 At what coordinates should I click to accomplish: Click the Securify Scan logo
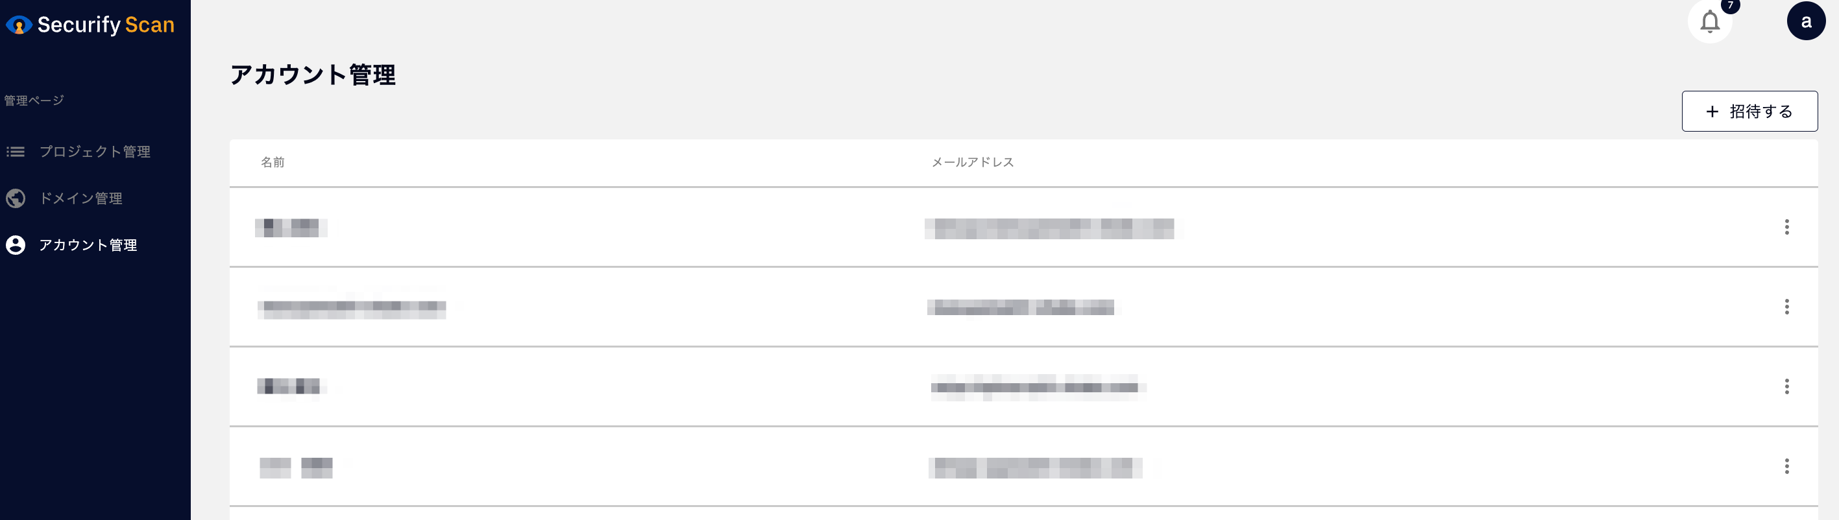[x=90, y=25]
